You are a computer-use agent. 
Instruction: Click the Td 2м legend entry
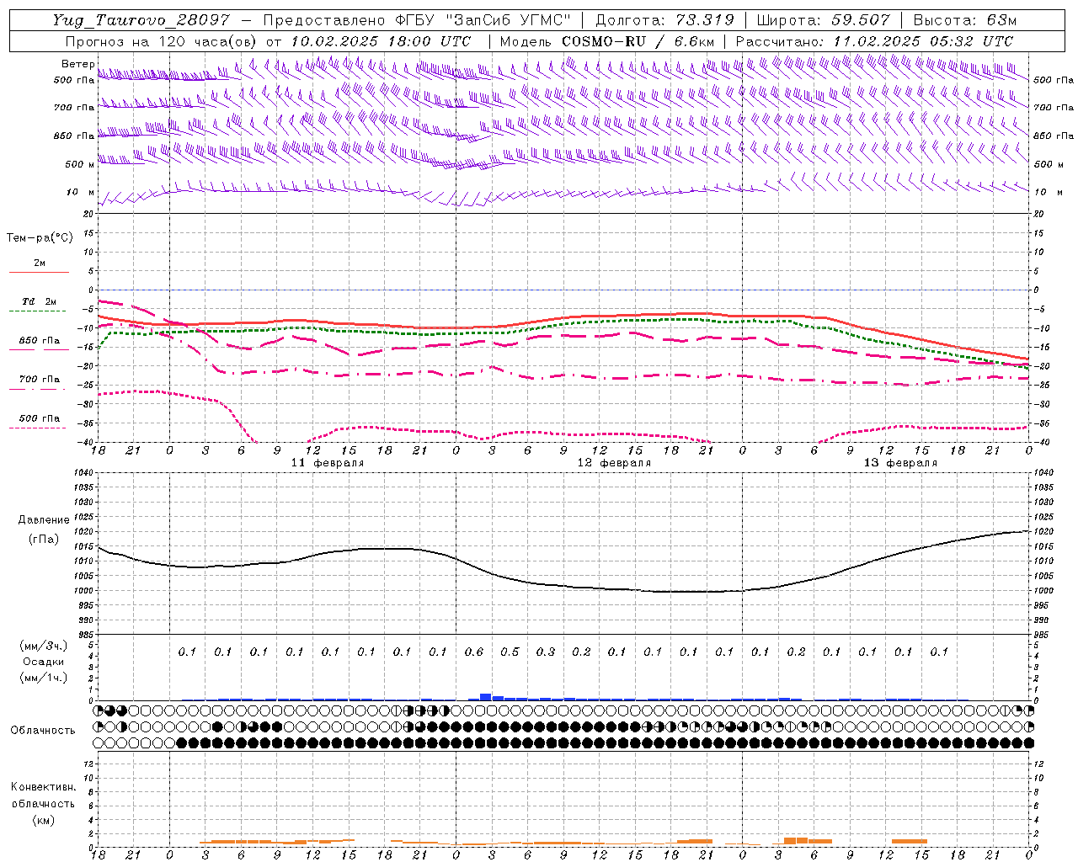tap(40, 301)
